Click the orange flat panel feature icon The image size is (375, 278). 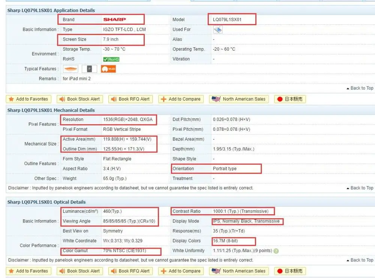(x=70, y=69)
